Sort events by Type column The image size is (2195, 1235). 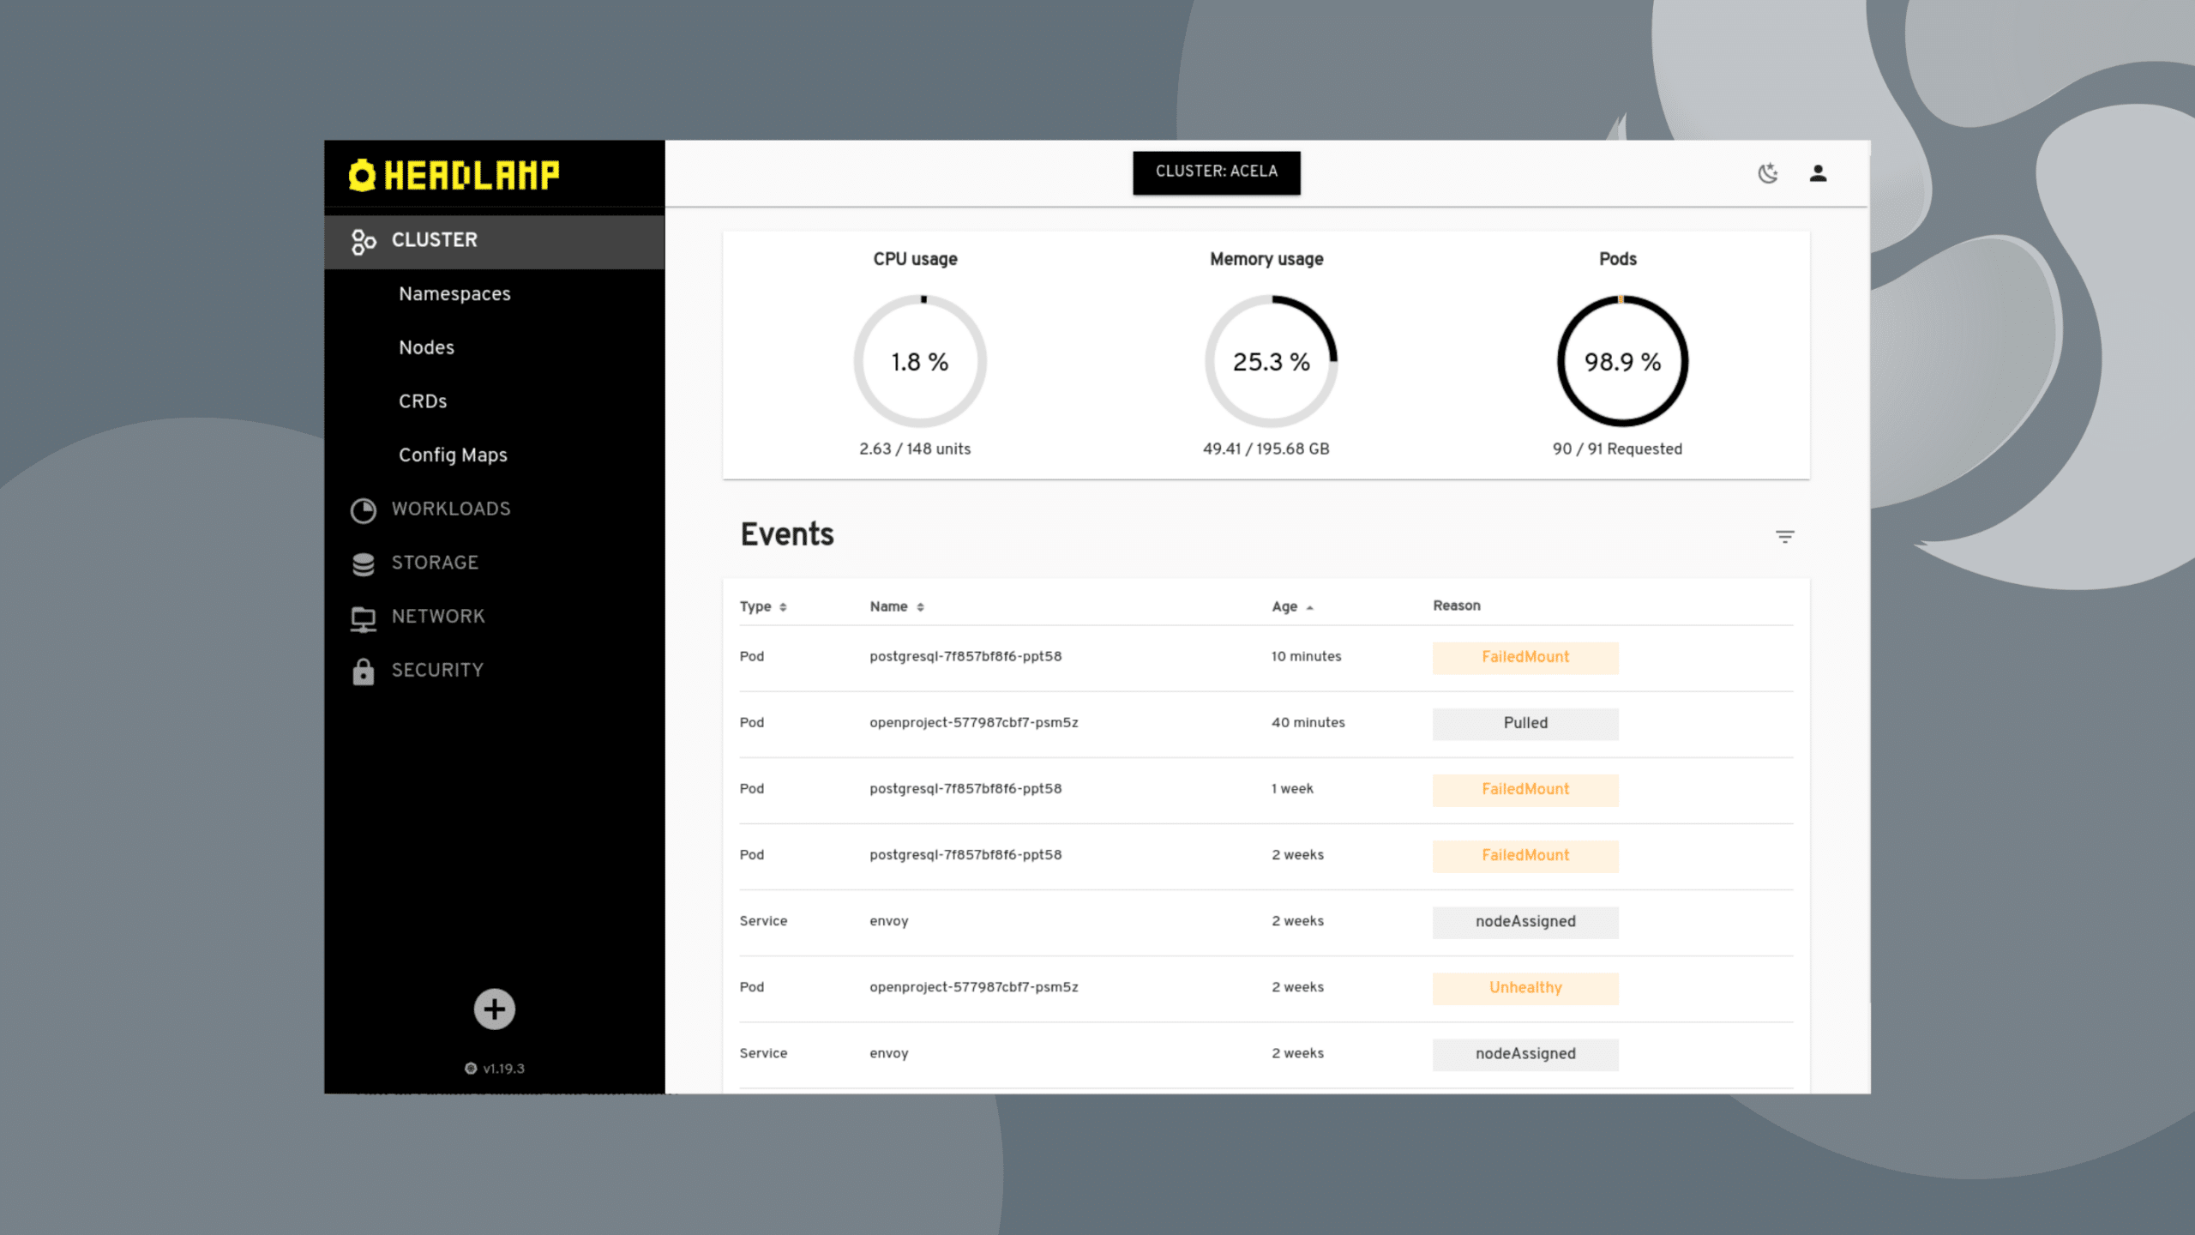[x=763, y=606]
